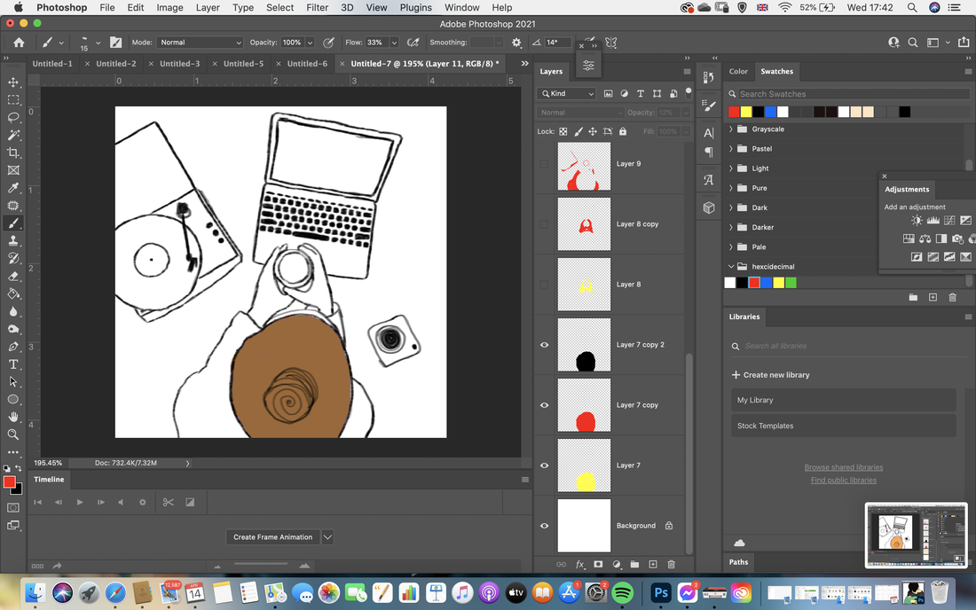Select the Crop tool
Image resolution: width=976 pixels, height=610 pixels.
pos(13,152)
